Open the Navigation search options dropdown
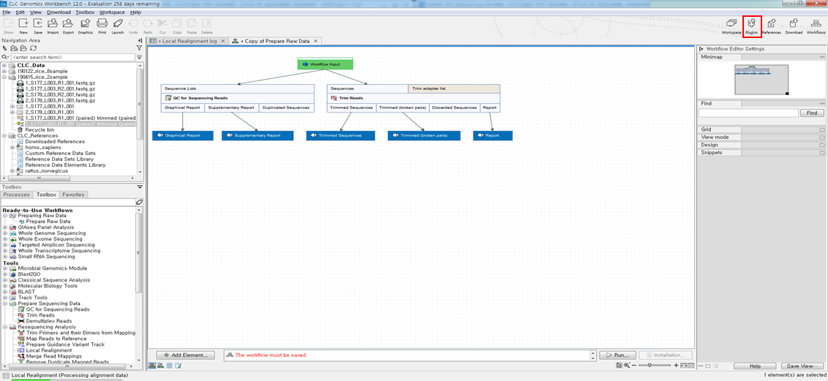Image resolution: width=828 pixels, height=381 pixels. pos(140,57)
